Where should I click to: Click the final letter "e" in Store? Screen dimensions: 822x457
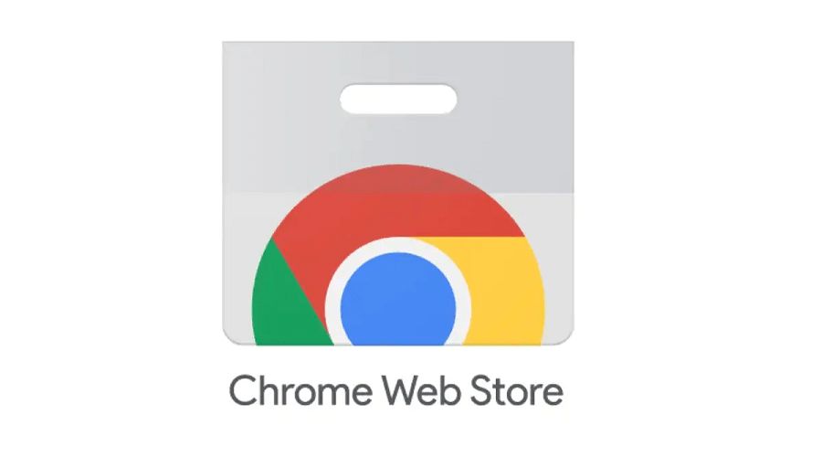pos(552,394)
